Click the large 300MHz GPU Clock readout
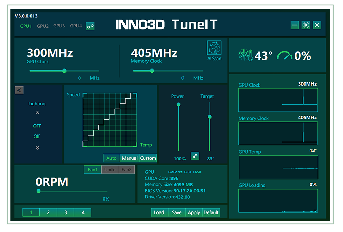Viewport: 343px width, 232px height. tap(50, 53)
